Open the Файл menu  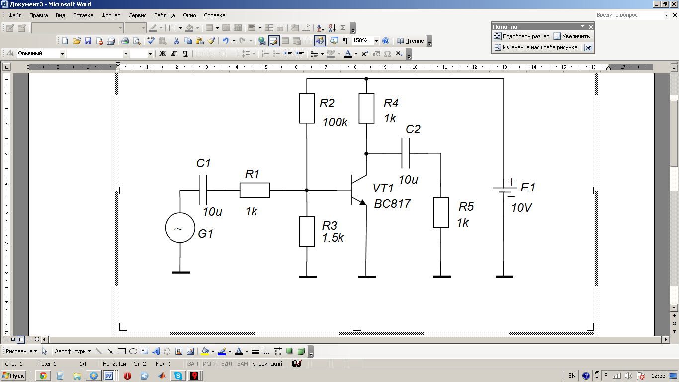(x=15, y=15)
